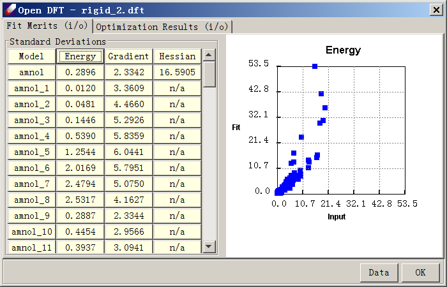Screen dimensions: 447x287
Task: Select the amnol_2 model row label
Action: coord(31,104)
